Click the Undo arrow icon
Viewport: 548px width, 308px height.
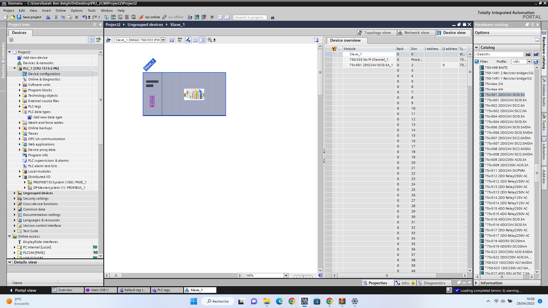point(84,17)
